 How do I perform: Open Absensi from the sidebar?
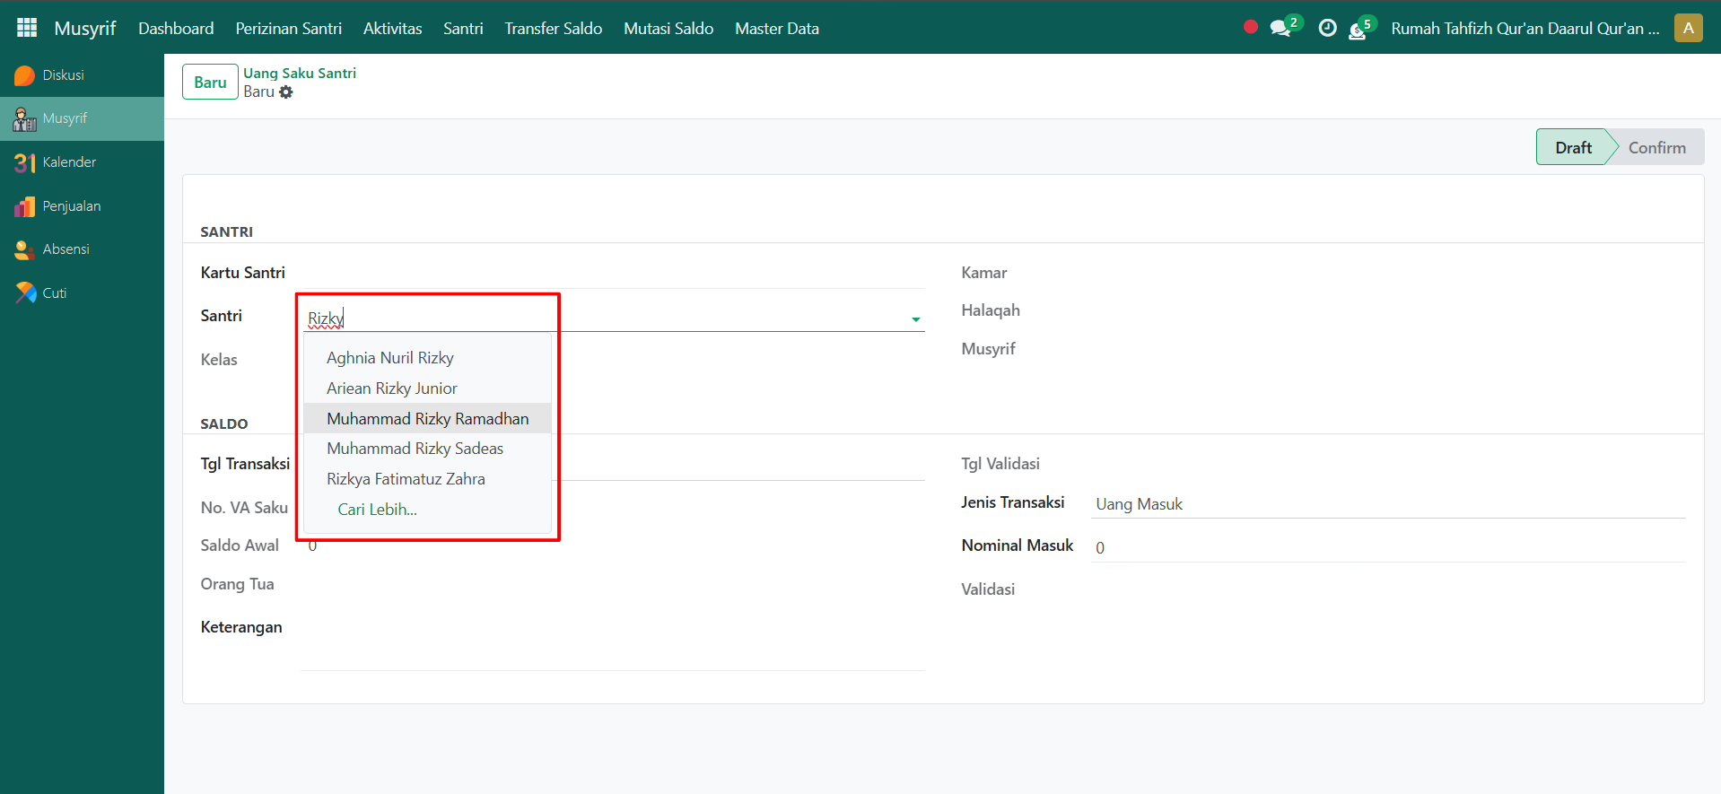coord(66,249)
